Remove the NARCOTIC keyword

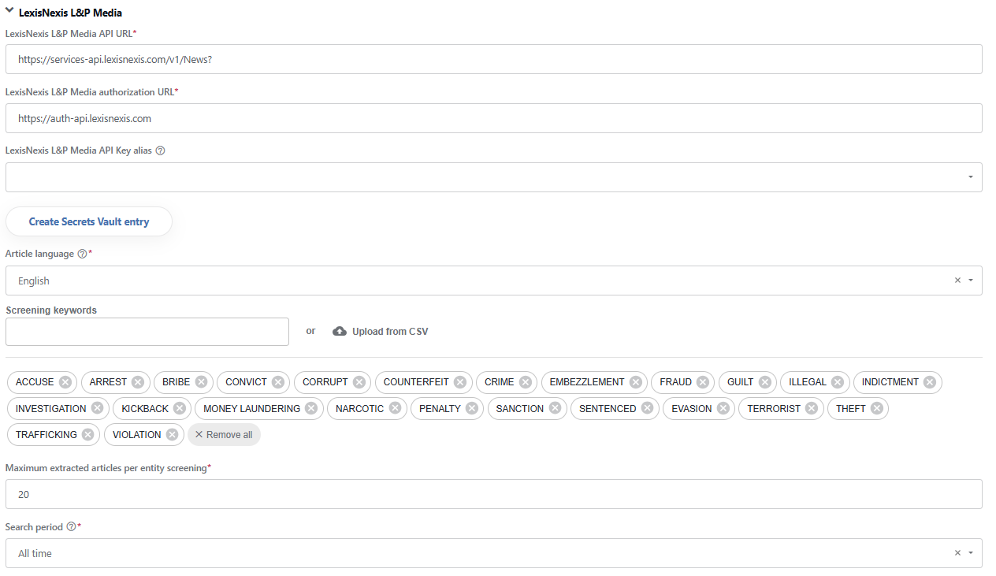395,408
